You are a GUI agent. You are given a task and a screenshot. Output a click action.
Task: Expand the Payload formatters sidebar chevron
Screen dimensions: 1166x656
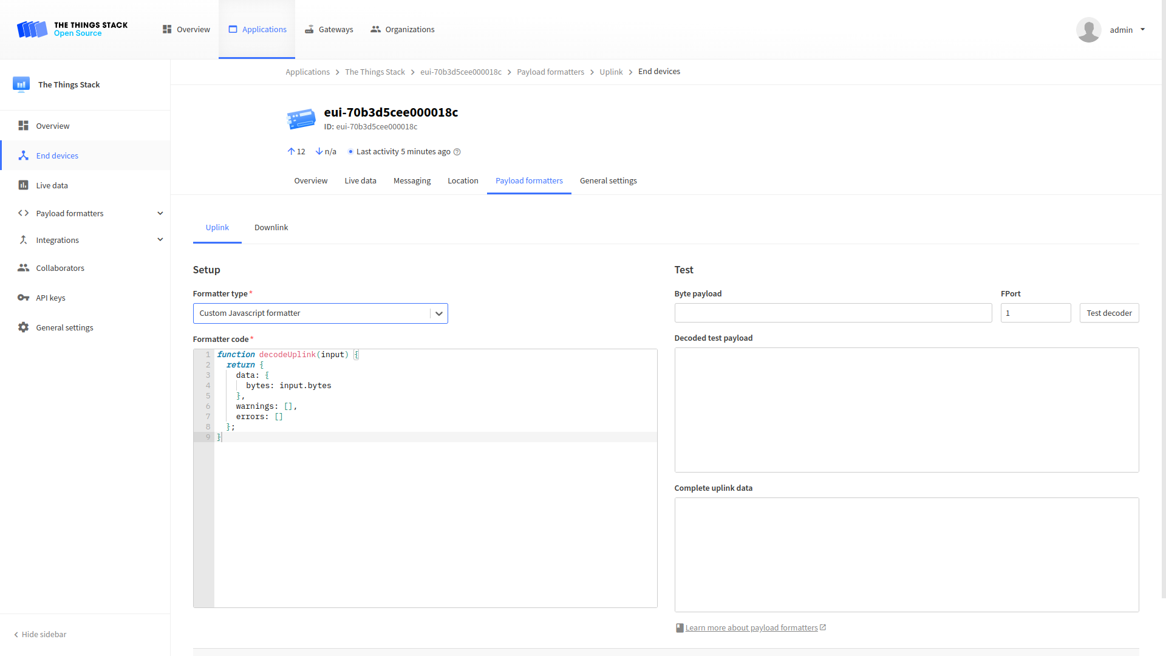point(160,213)
